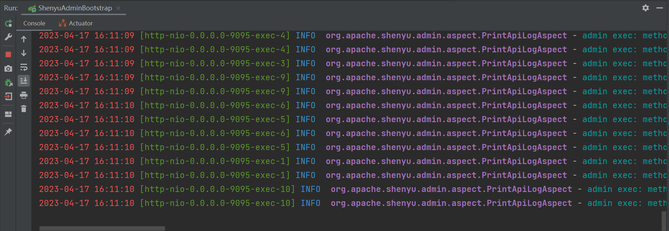Click the bug icon to update running application
Image resolution: width=669 pixels, height=231 pixels.
click(8, 83)
